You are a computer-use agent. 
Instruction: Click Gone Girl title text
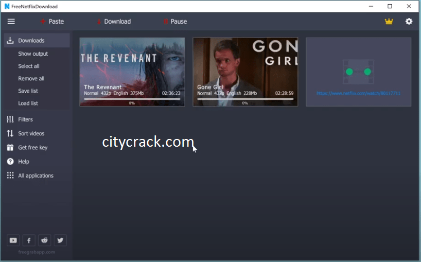pyautogui.click(x=210, y=87)
